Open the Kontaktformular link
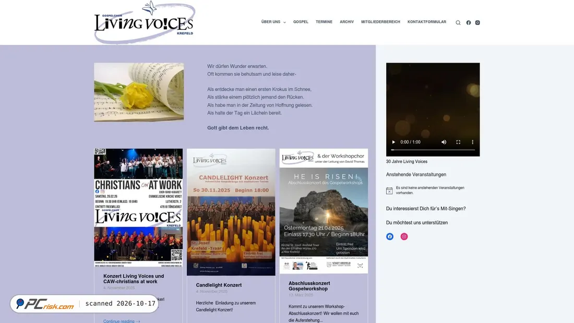The width and height of the screenshot is (574, 323). point(427,22)
